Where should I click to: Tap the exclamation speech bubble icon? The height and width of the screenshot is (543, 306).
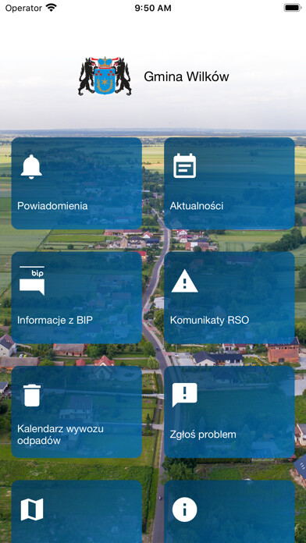coord(185,395)
